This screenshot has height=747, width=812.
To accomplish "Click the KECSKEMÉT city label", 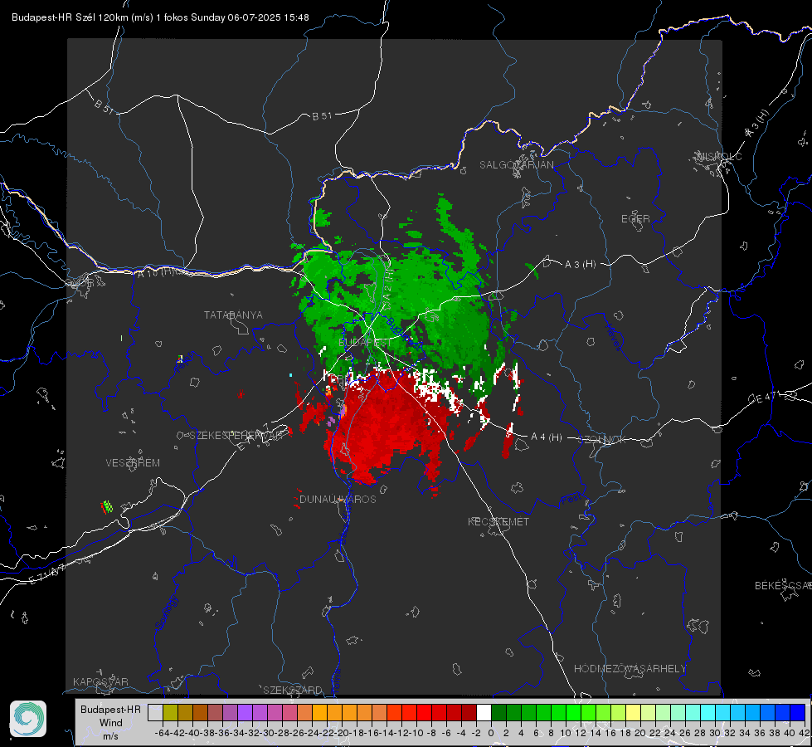I will pyautogui.click(x=498, y=521).
